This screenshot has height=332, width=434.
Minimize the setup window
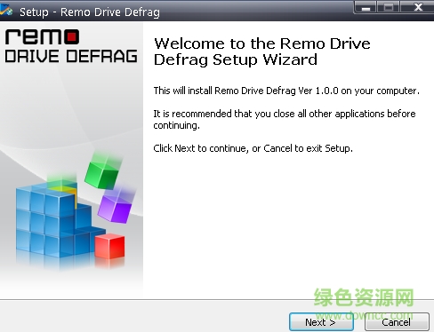click(366, 7)
